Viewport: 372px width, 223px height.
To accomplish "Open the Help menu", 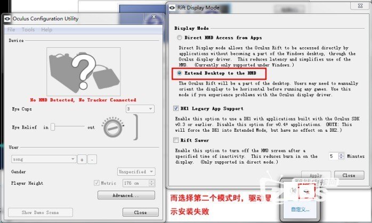I will pos(46,30).
